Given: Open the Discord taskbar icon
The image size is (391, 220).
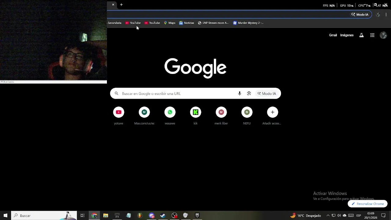Looking at the screenshot, I should (x=152, y=215).
